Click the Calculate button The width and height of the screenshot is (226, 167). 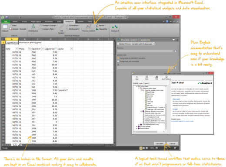(160, 143)
